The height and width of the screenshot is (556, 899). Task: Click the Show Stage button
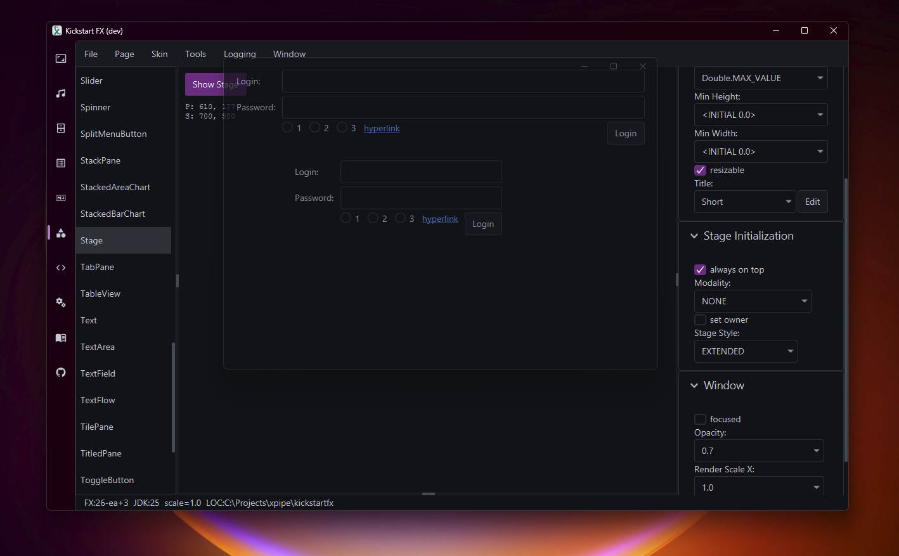(x=204, y=85)
